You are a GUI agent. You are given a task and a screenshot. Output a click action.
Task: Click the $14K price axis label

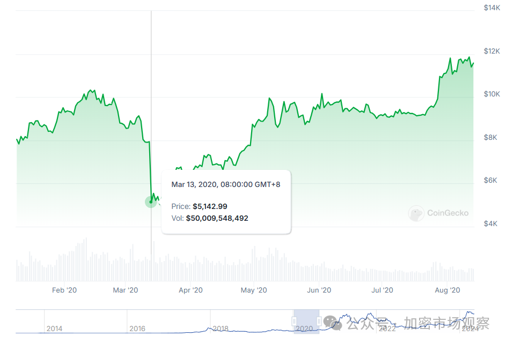(492, 8)
